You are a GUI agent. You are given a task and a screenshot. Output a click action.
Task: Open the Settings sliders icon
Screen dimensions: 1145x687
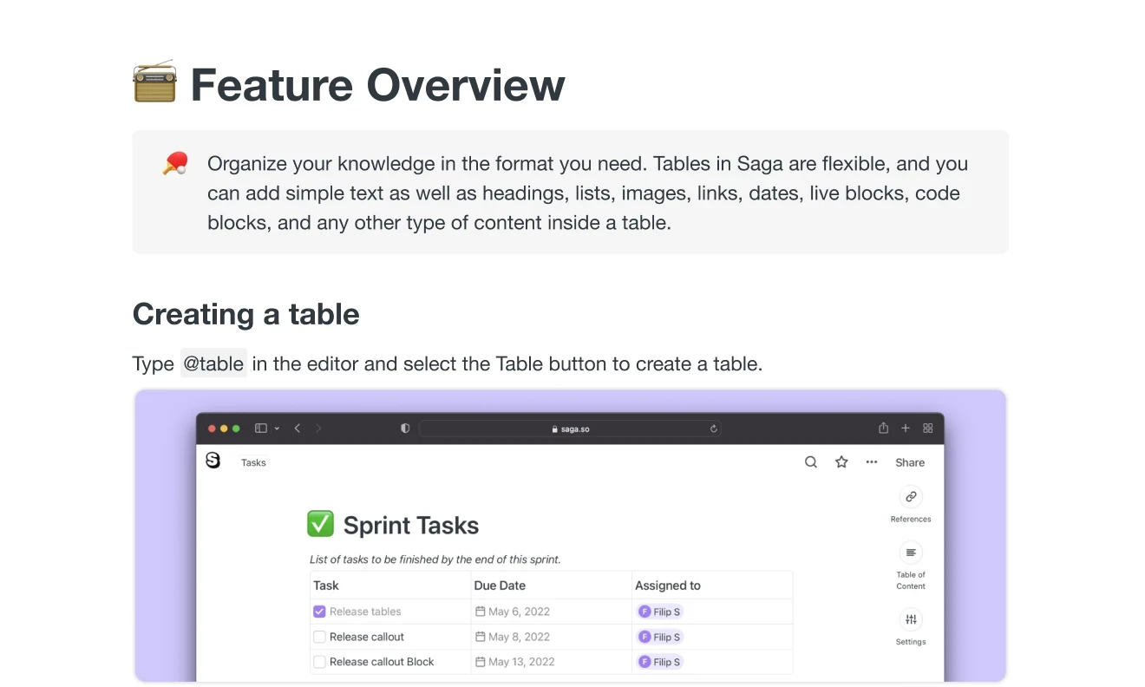coord(911,619)
